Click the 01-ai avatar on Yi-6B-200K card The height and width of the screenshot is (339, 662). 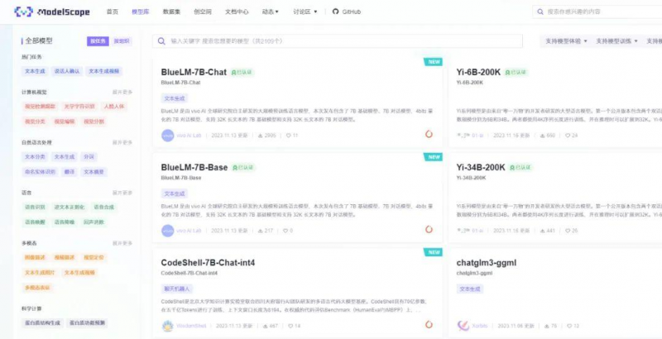(463, 136)
